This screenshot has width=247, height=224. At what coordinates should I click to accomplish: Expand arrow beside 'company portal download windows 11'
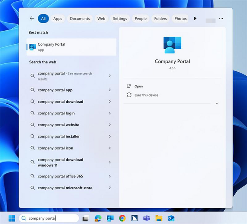pos(110,162)
